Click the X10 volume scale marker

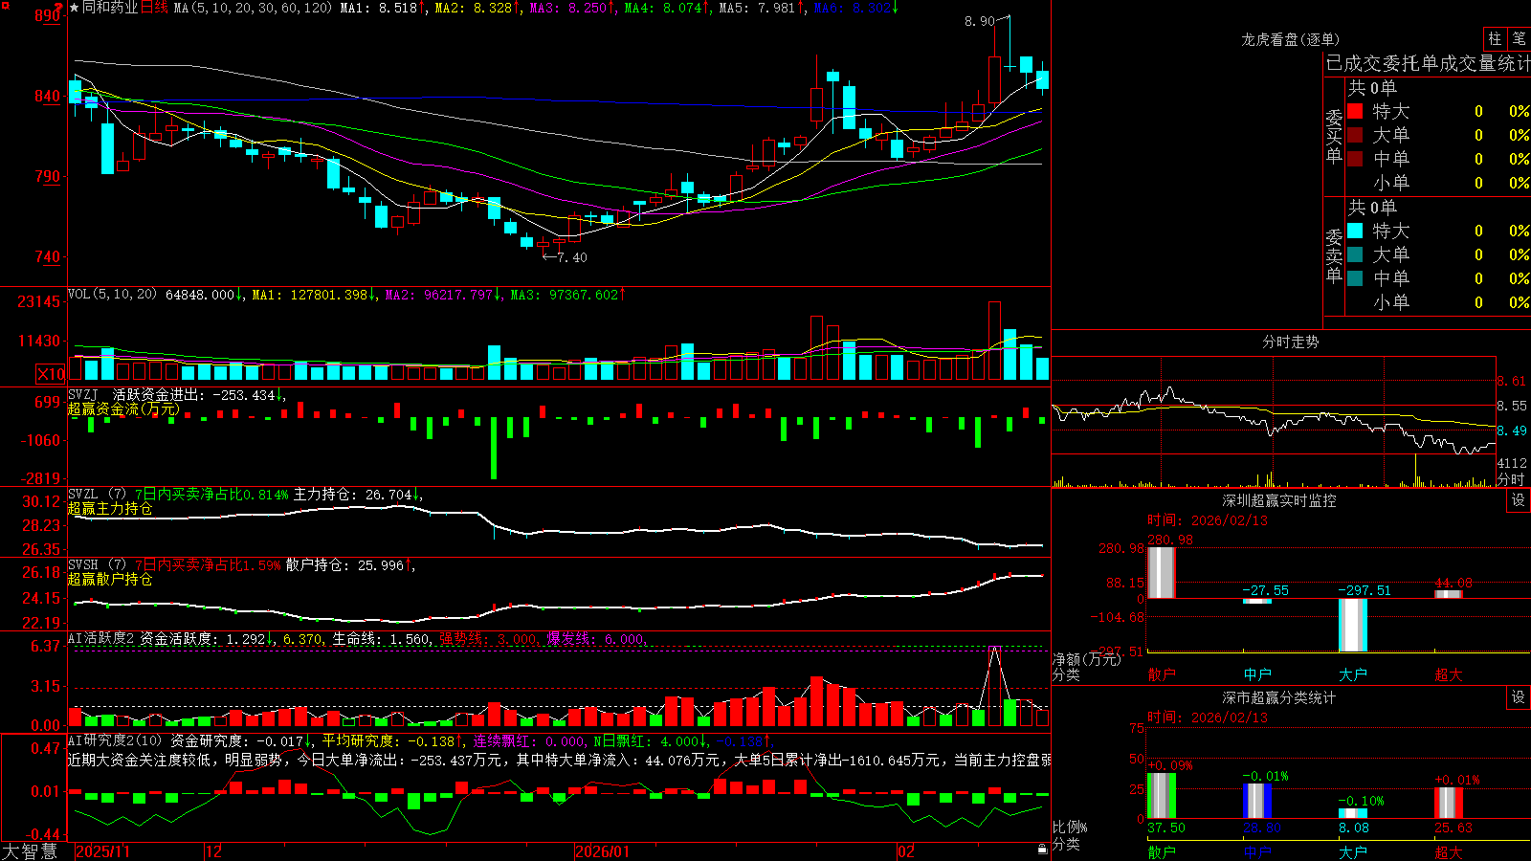[51, 374]
